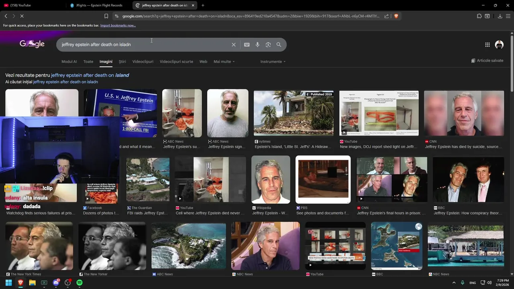Image resolution: width=514 pixels, height=289 pixels.
Task: Go back with the browser back arrow
Action: (6, 16)
